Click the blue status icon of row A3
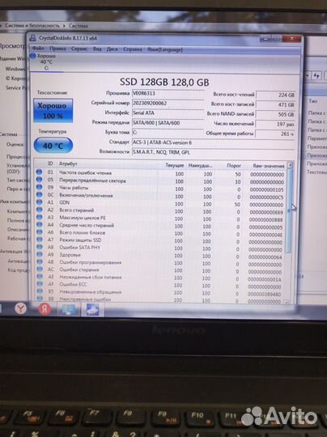This screenshot has width=327, height=437. [x=40, y=217]
